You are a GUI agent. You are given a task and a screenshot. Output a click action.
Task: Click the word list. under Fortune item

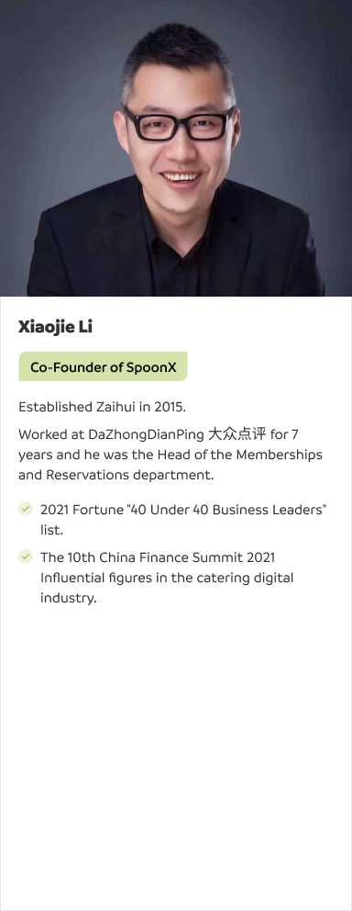coord(51,530)
